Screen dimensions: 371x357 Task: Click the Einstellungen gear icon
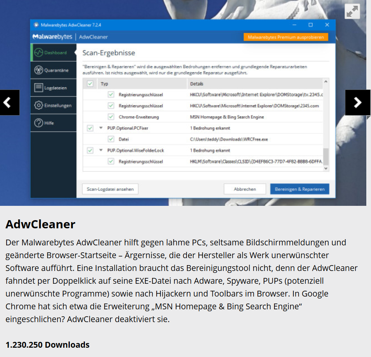[x=38, y=105]
